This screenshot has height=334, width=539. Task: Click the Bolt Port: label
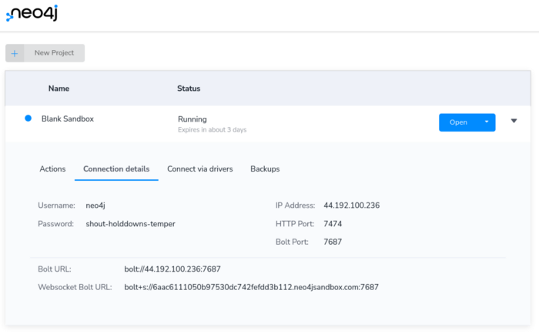pyautogui.click(x=292, y=242)
